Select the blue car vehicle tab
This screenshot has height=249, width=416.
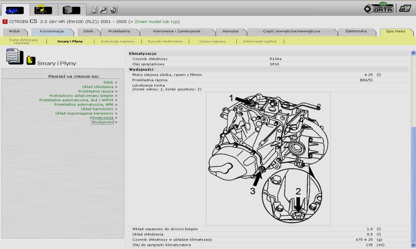pos(14,10)
